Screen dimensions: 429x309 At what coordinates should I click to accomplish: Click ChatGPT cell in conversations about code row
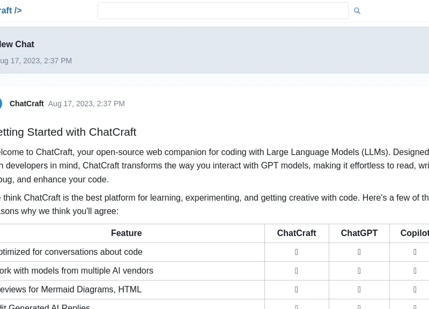tap(359, 252)
